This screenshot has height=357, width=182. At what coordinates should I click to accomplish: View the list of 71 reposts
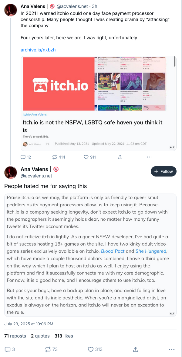(x=15, y=336)
